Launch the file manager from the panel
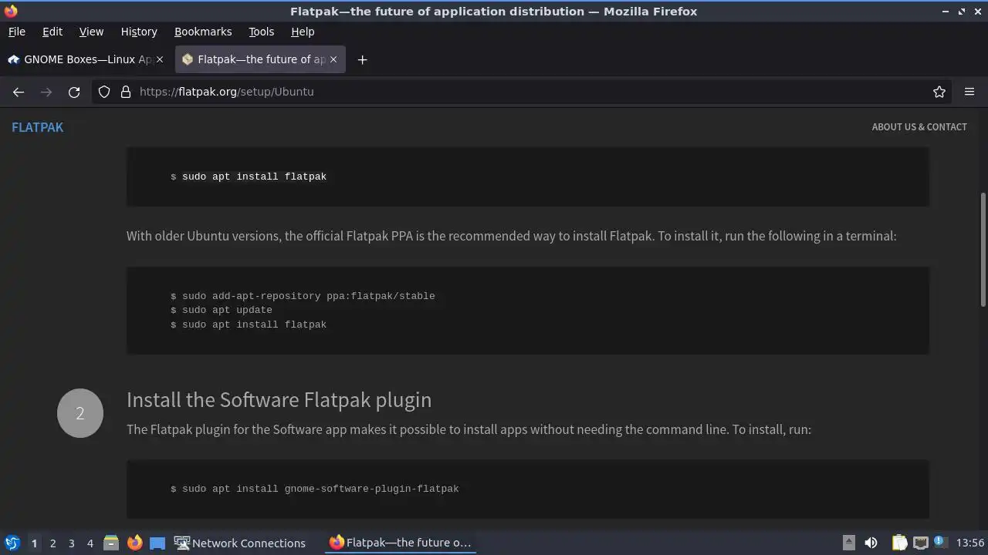Screen dimensions: 988x555 111,543
